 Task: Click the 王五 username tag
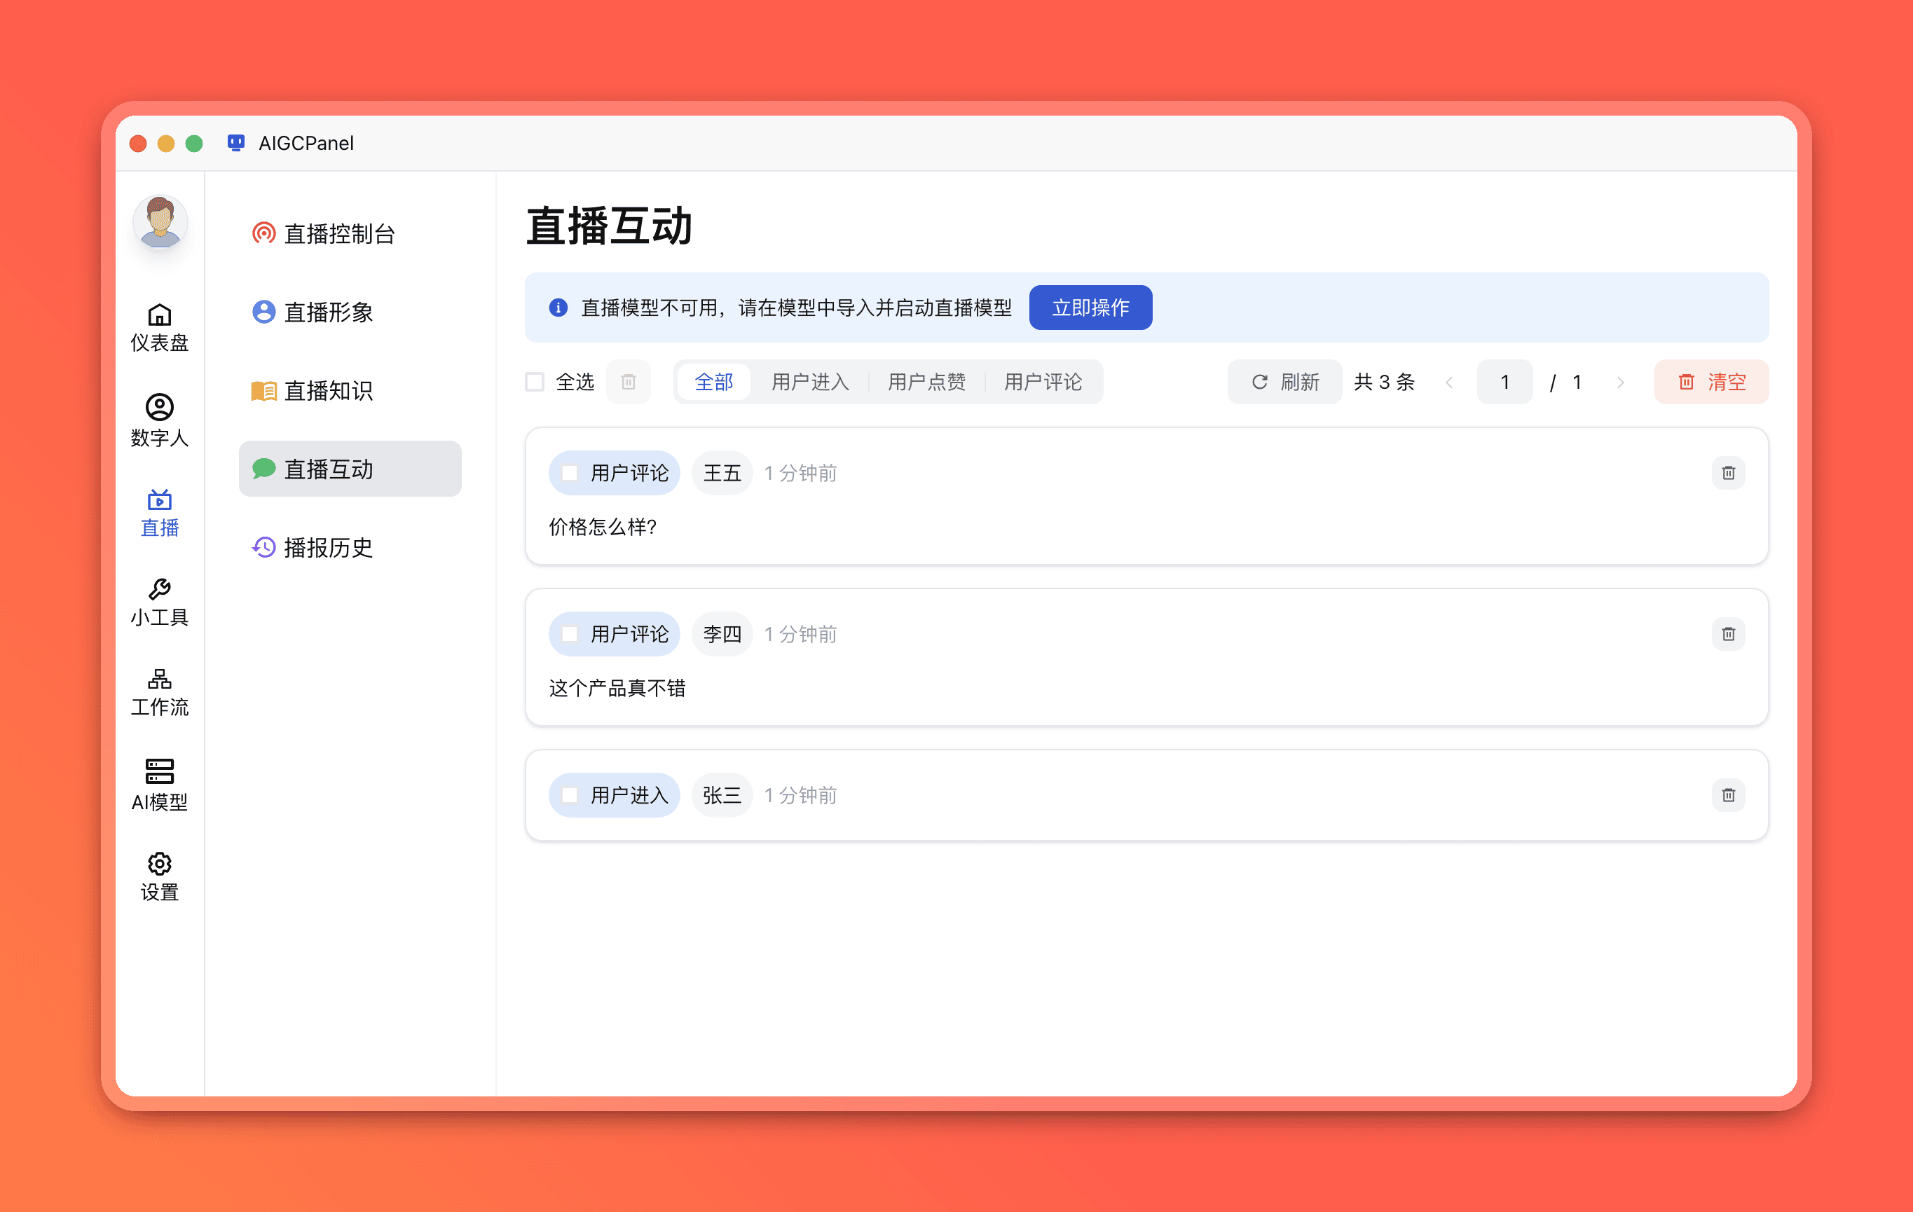coord(722,473)
